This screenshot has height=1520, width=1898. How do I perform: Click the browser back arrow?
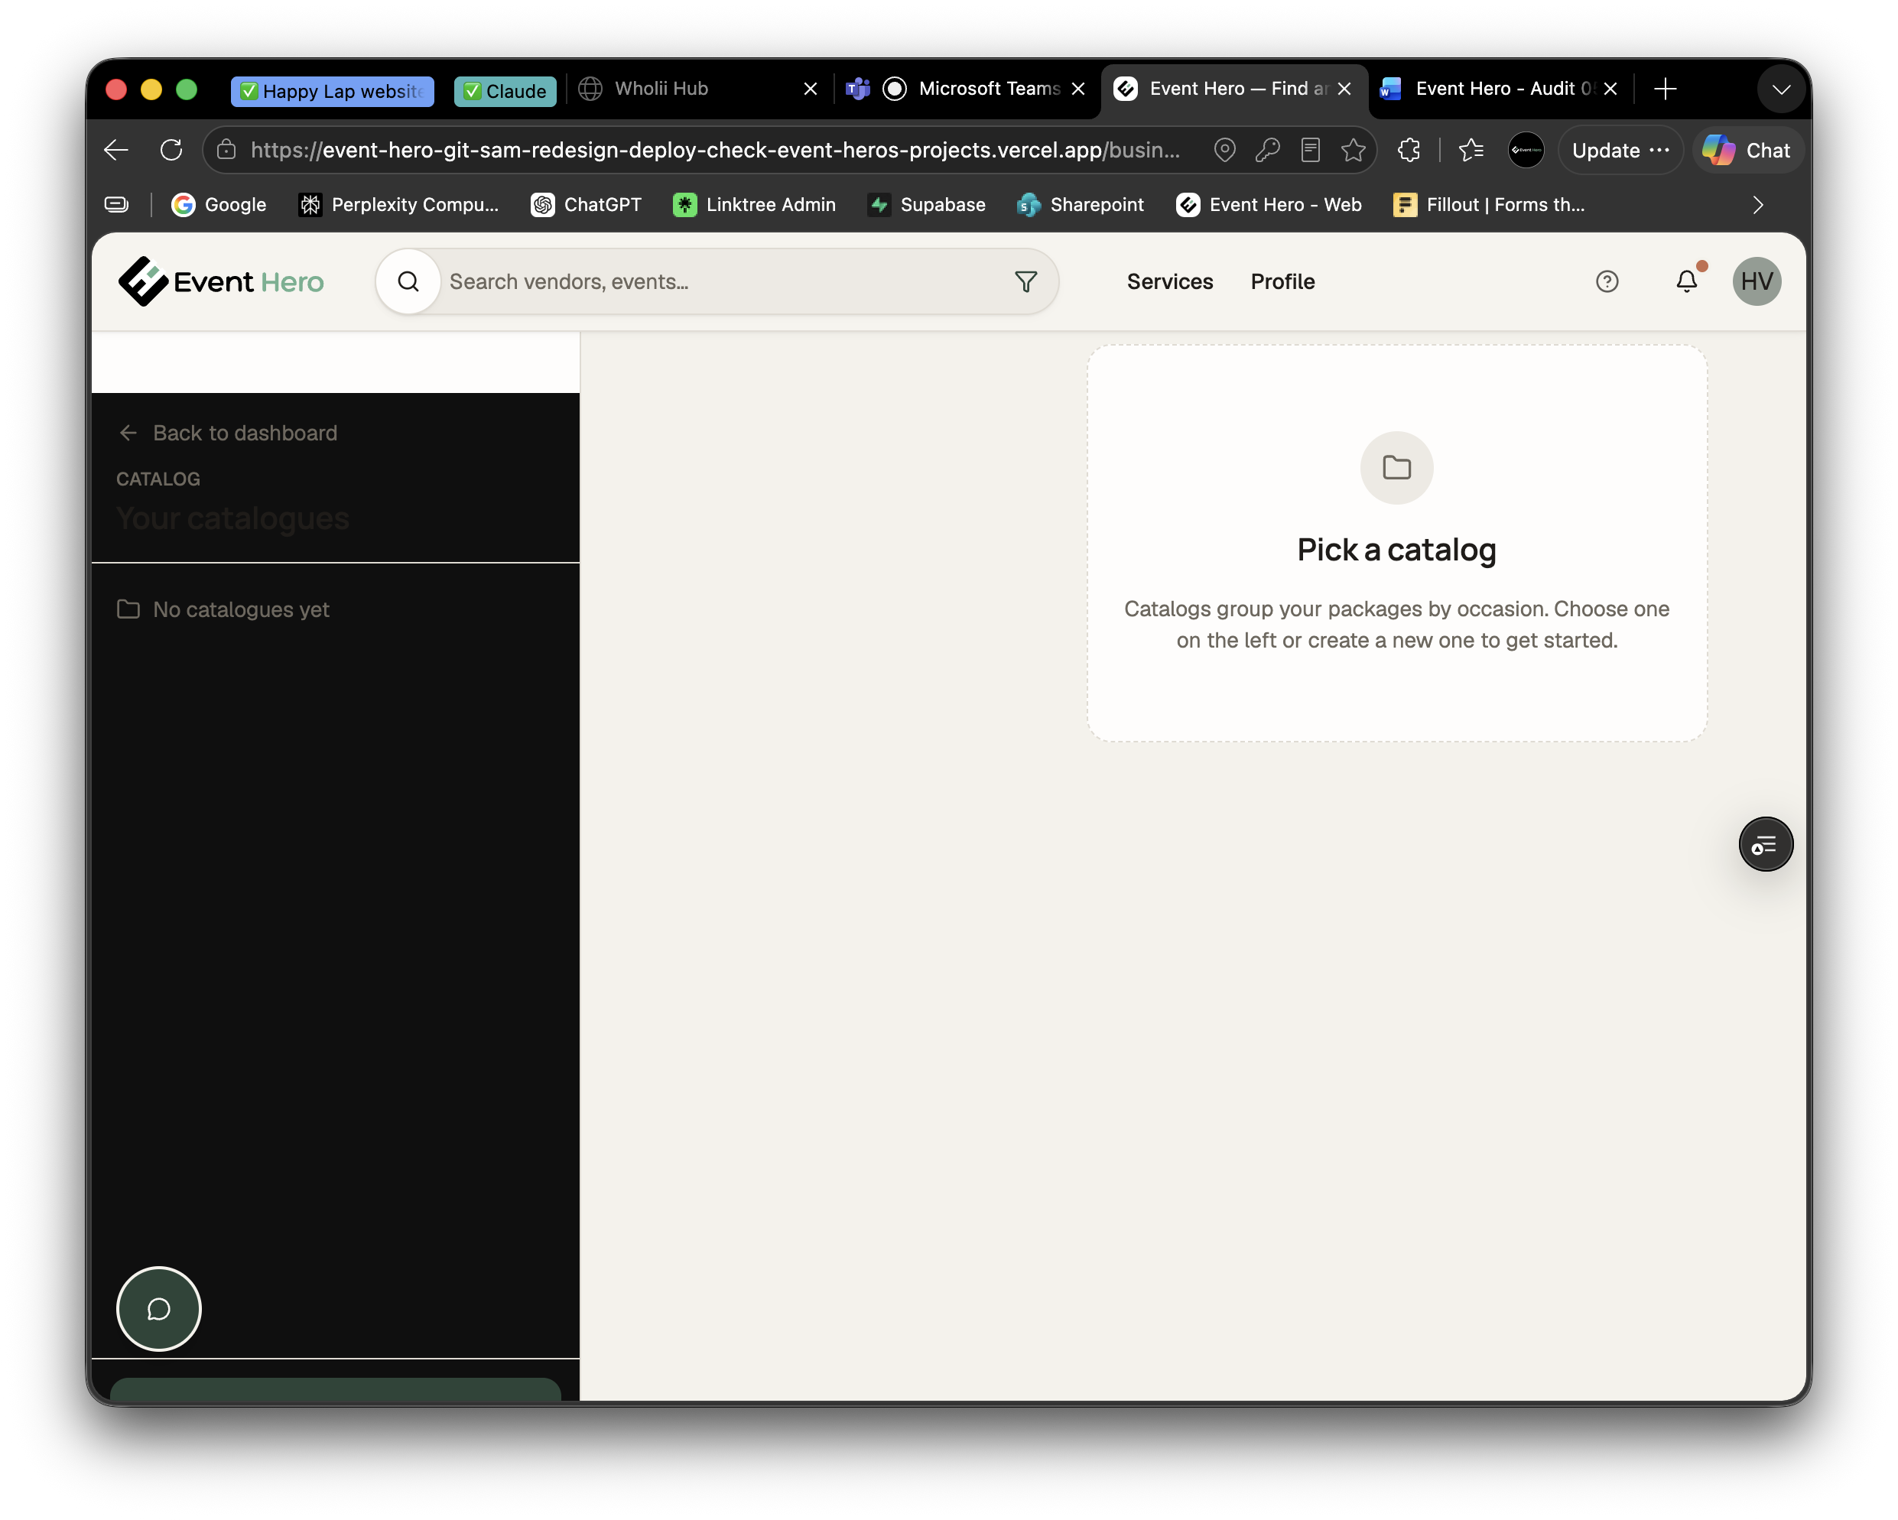(116, 151)
